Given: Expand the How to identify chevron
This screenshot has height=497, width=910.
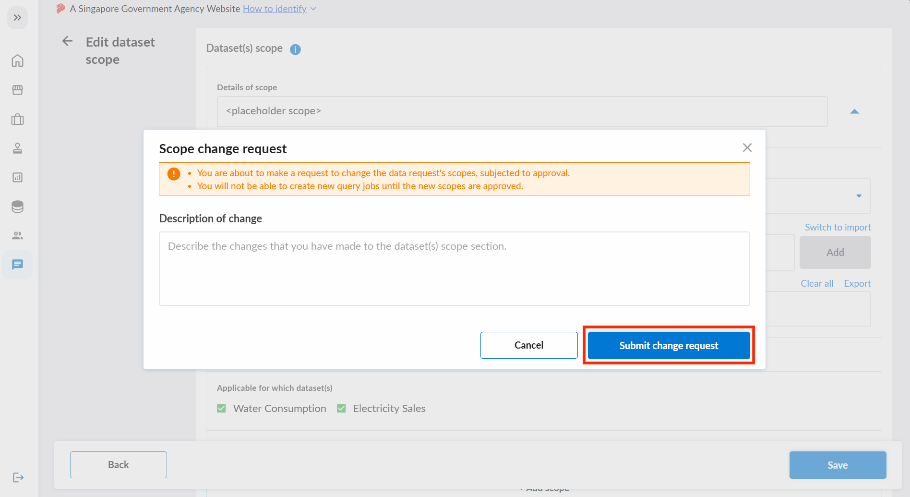Looking at the screenshot, I should coord(313,9).
